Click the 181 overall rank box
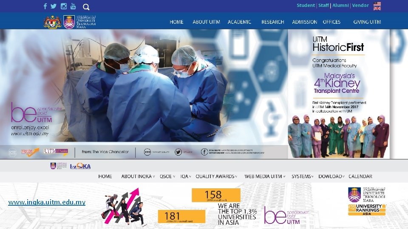Screen dimensions: 408x229 pyautogui.click(x=181, y=217)
